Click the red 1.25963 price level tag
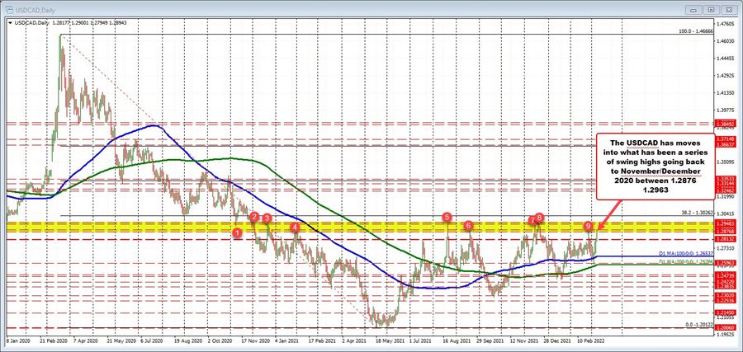This screenshot has width=743, height=352. tap(725, 263)
